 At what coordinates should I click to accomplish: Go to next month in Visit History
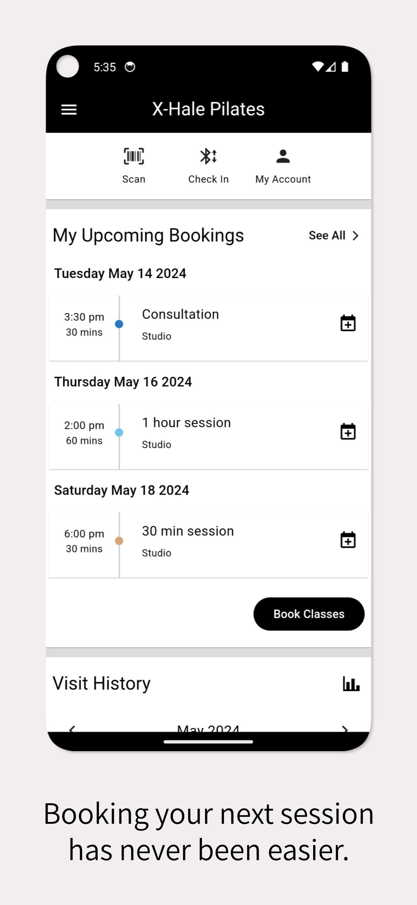(x=345, y=728)
